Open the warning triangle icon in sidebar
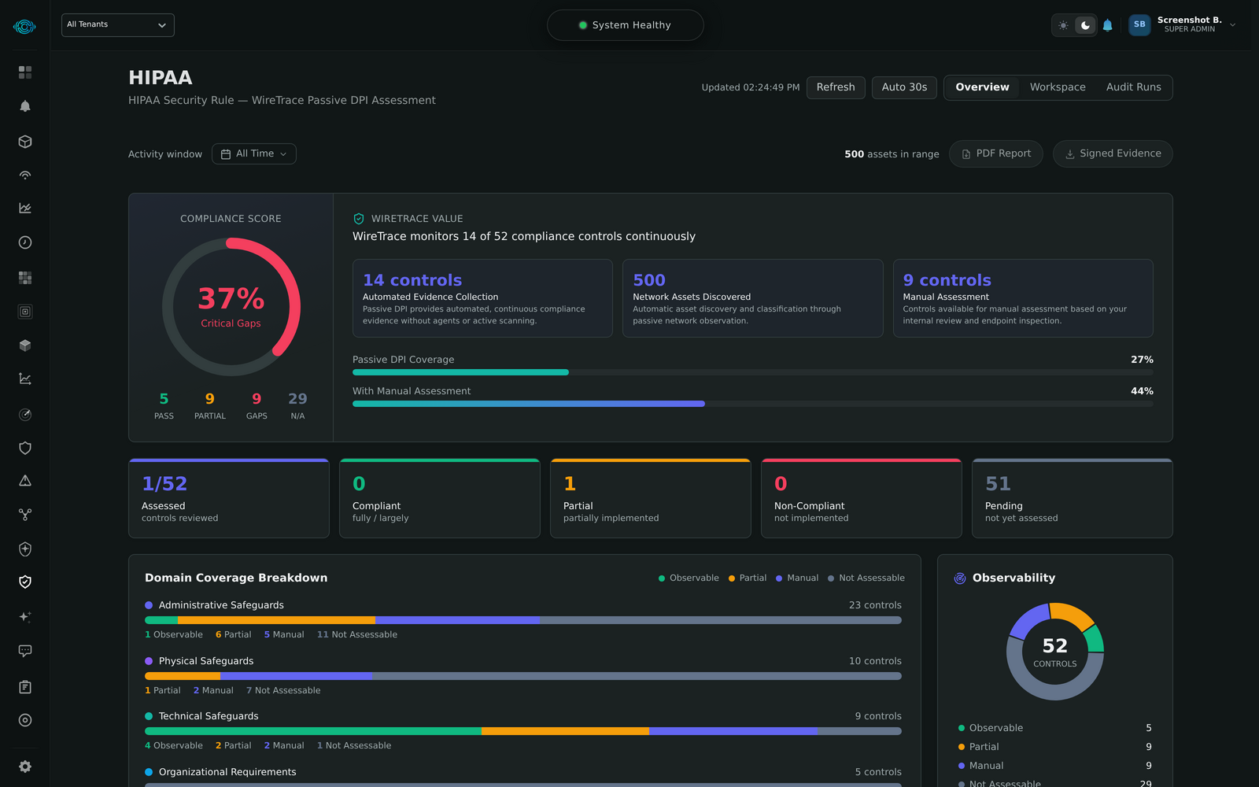Screen dimensions: 1259x787 (x=25, y=481)
